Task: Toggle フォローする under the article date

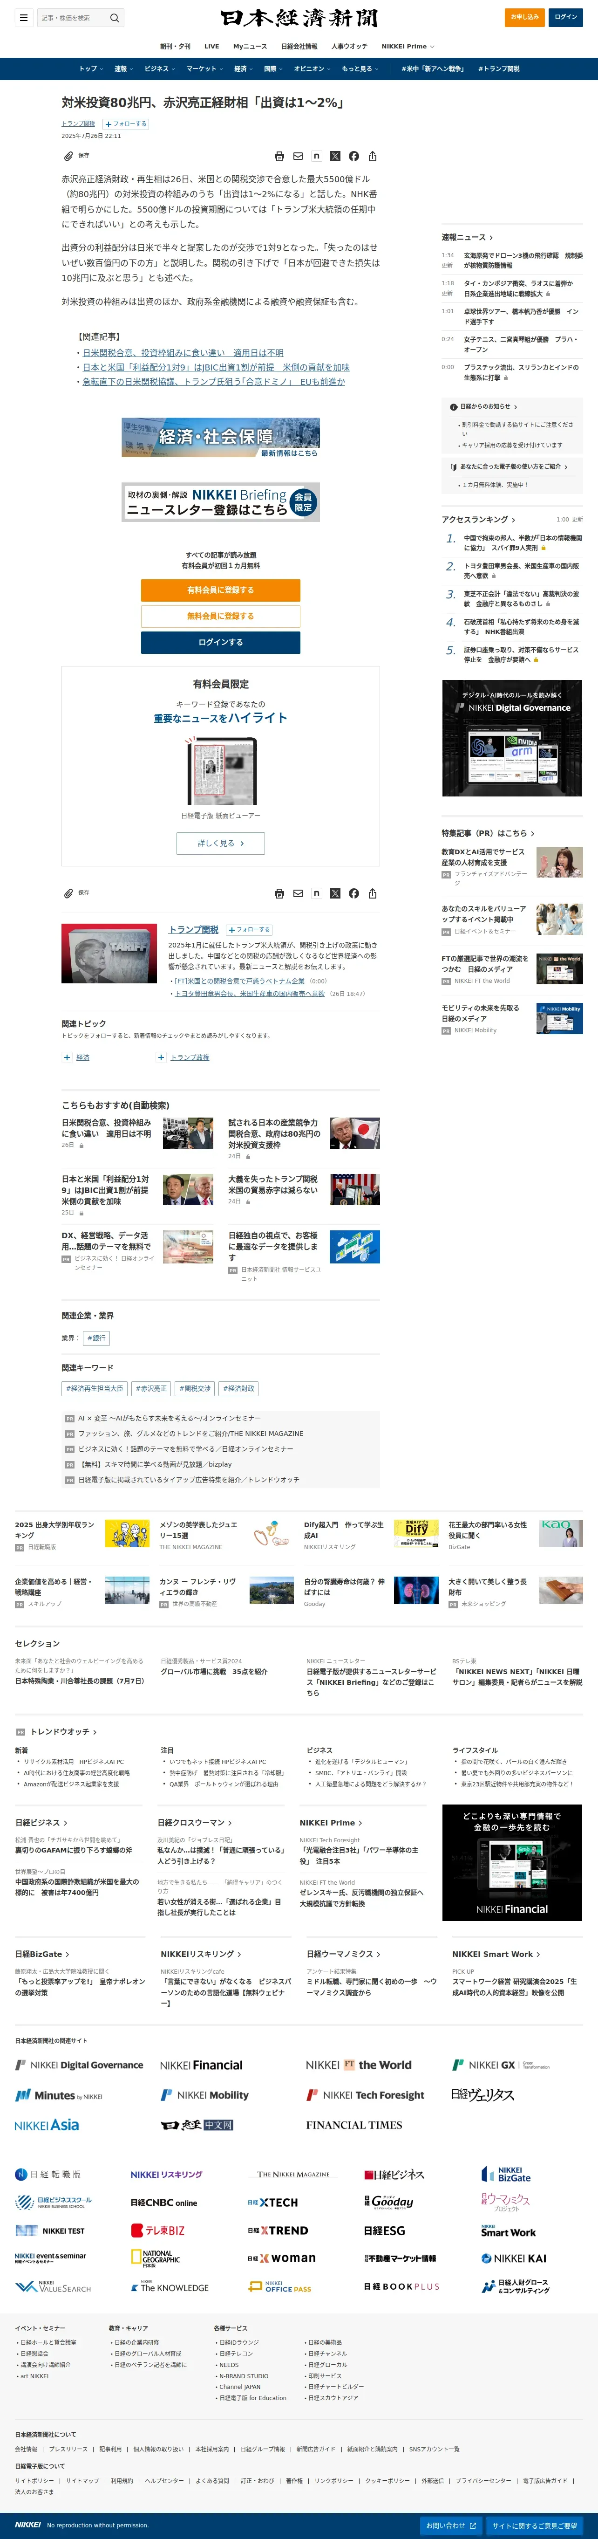Action: (125, 124)
